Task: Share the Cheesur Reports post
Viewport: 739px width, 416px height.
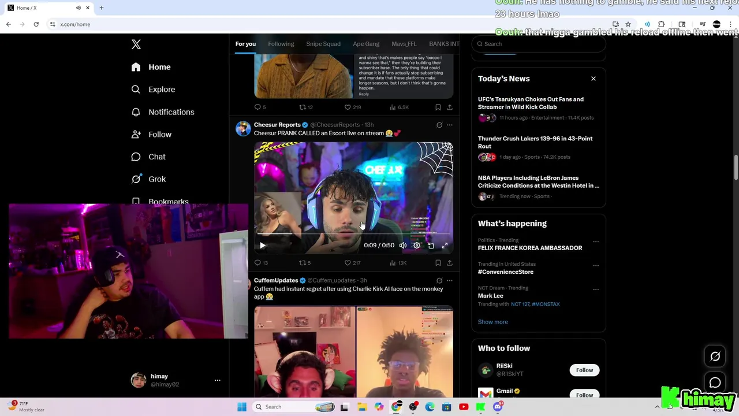Action: (x=449, y=263)
